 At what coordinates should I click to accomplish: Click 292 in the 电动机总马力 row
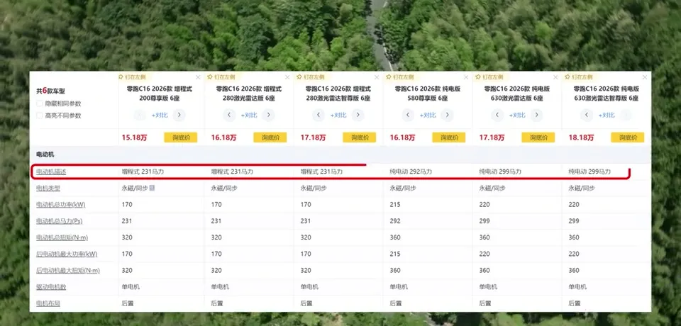point(395,221)
